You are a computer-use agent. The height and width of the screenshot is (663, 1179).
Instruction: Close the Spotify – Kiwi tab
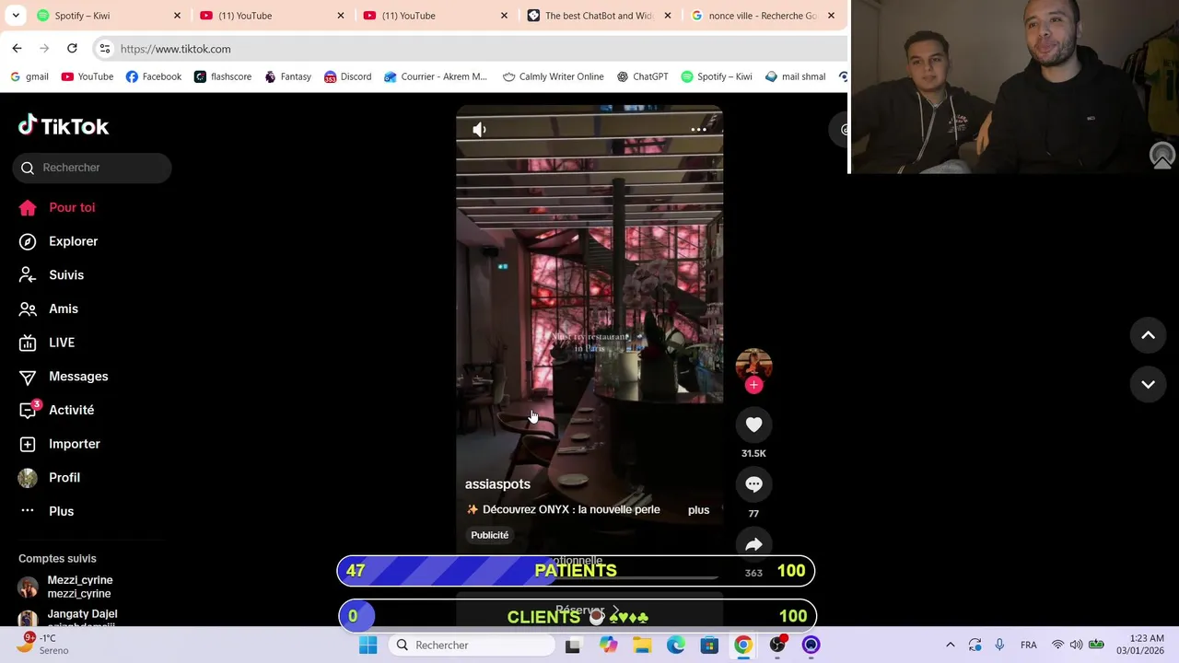coord(177,16)
